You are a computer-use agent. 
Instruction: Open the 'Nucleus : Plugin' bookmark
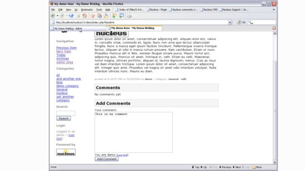coord(157,9)
